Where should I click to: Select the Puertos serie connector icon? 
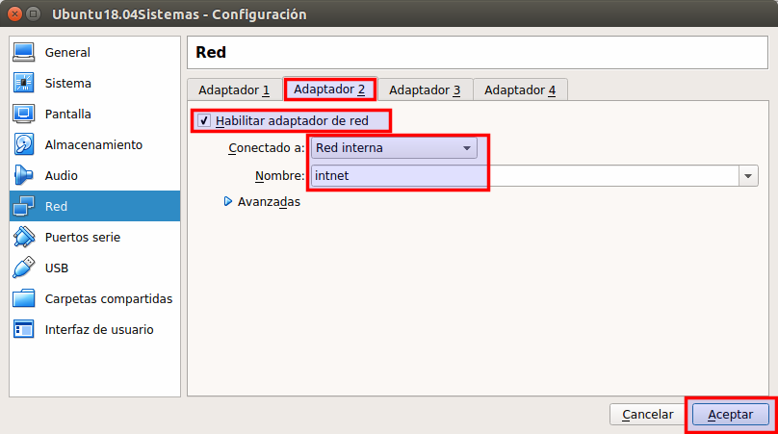[24, 237]
